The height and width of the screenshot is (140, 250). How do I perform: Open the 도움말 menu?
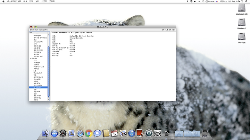click(x=52, y=1)
